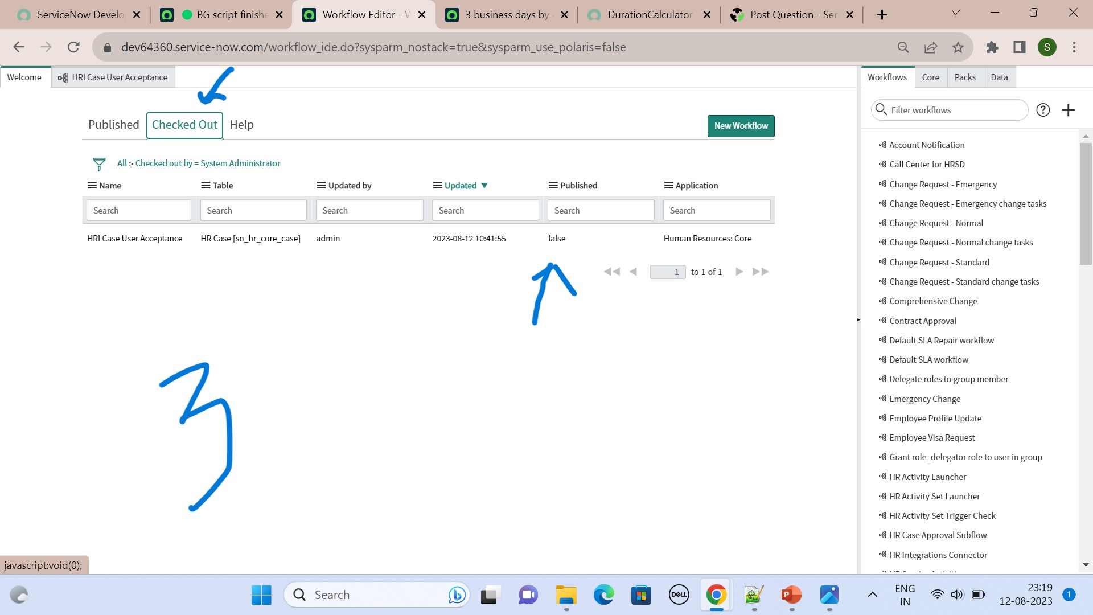Open Change Request - Emergency workflow
The image size is (1093, 615).
point(943,184)
